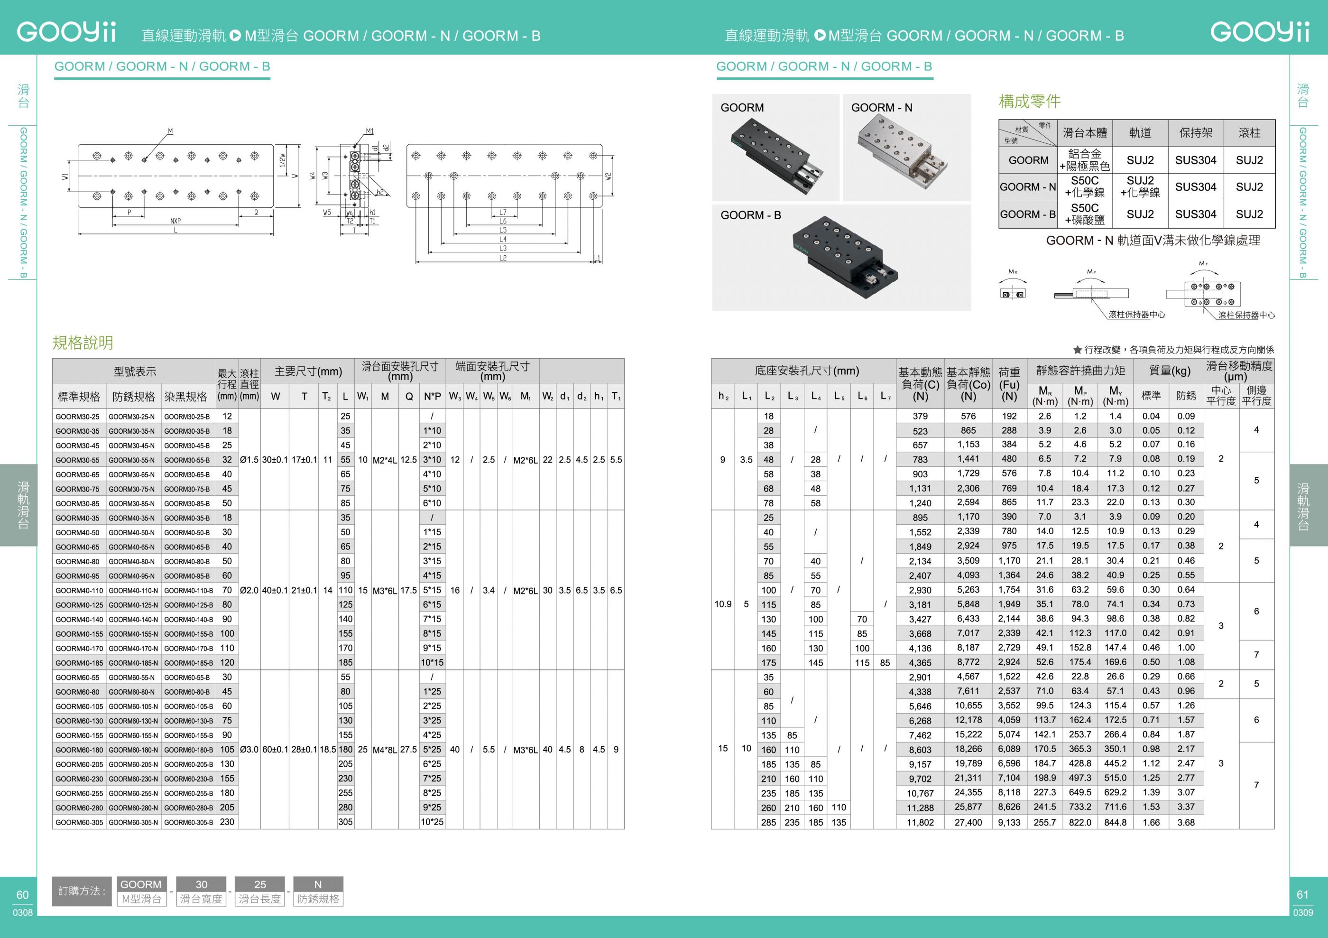This screenshot has width=1328, height=938.
Task: Click the star icon before the 行程改變 note
Action: (x=1078, y=350)
